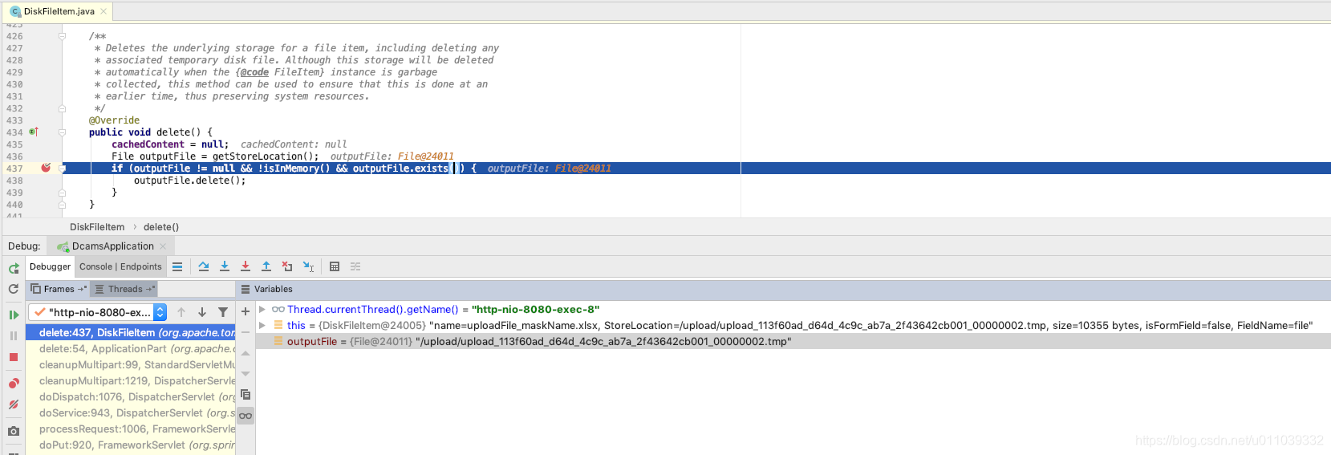Screen dimensions: 1331x455
Task: Select the DiskFileItem.java editor tab
Action: (x=59, y=11)
